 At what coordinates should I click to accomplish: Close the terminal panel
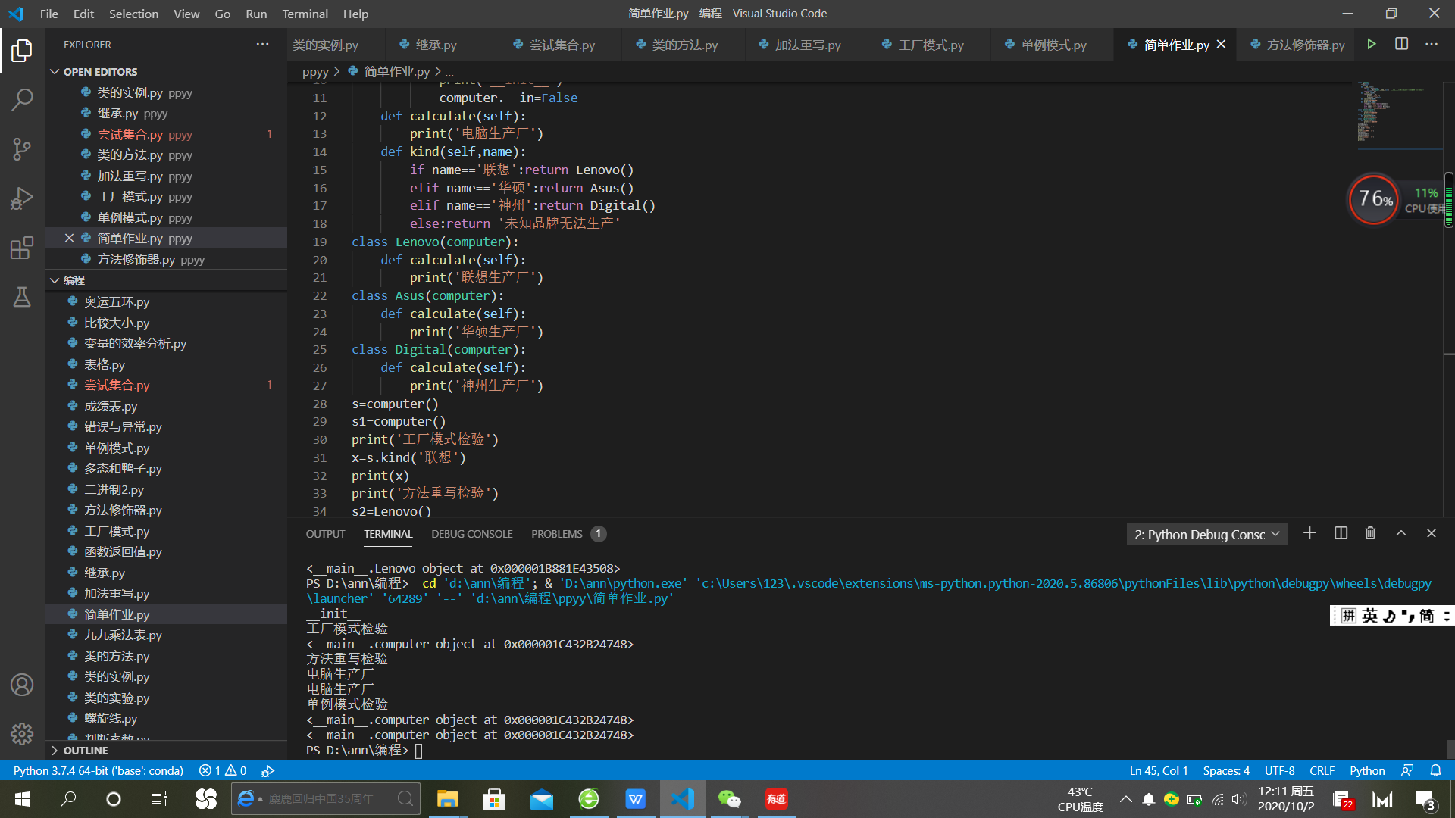1432,534
